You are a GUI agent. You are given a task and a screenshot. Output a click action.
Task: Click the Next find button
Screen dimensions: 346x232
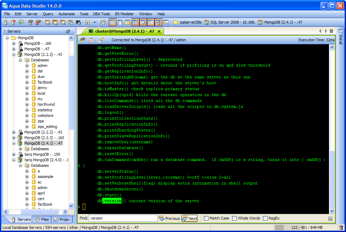[190, 218]
